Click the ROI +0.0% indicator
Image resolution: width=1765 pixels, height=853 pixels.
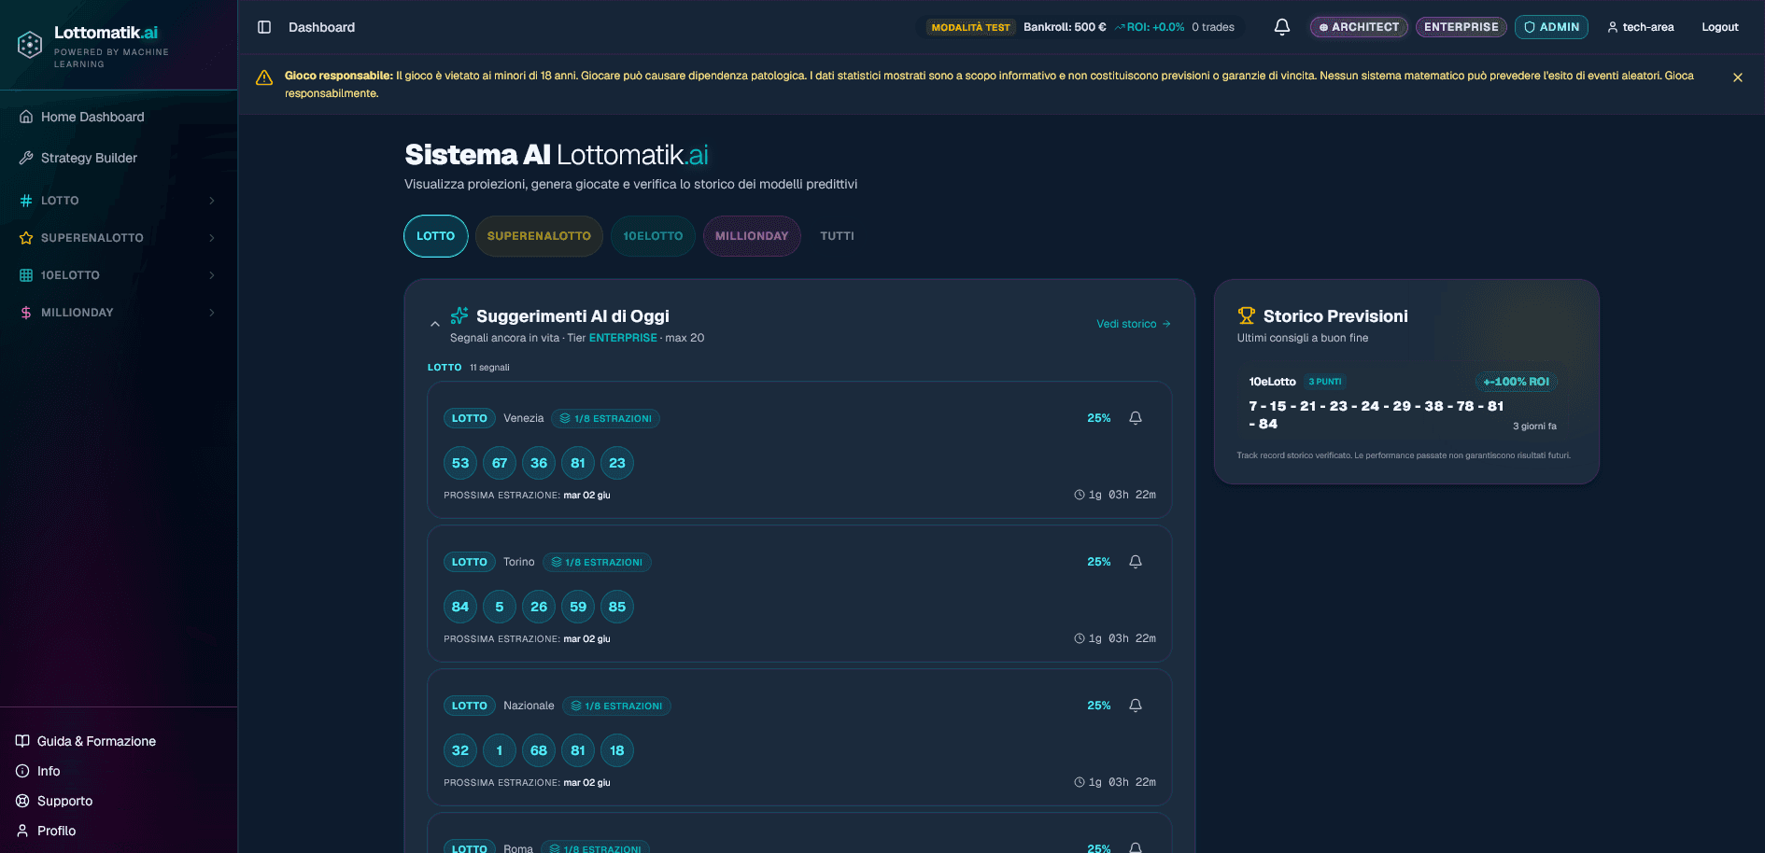(1150, 27)
